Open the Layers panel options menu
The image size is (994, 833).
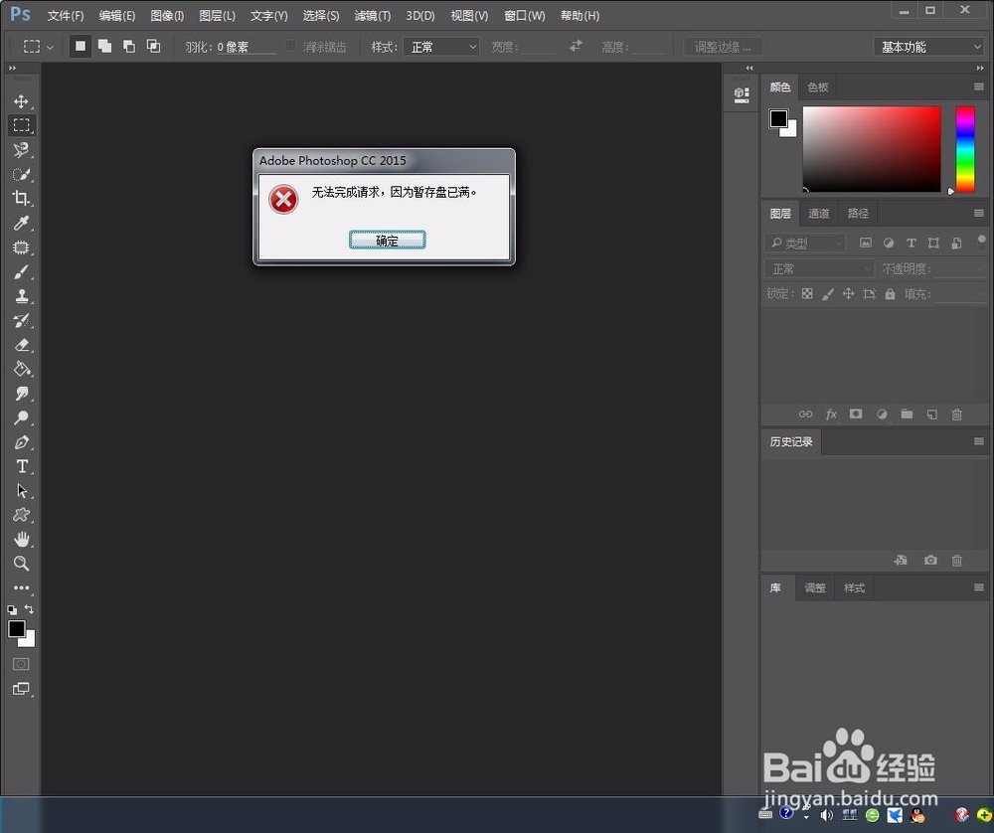979,213
